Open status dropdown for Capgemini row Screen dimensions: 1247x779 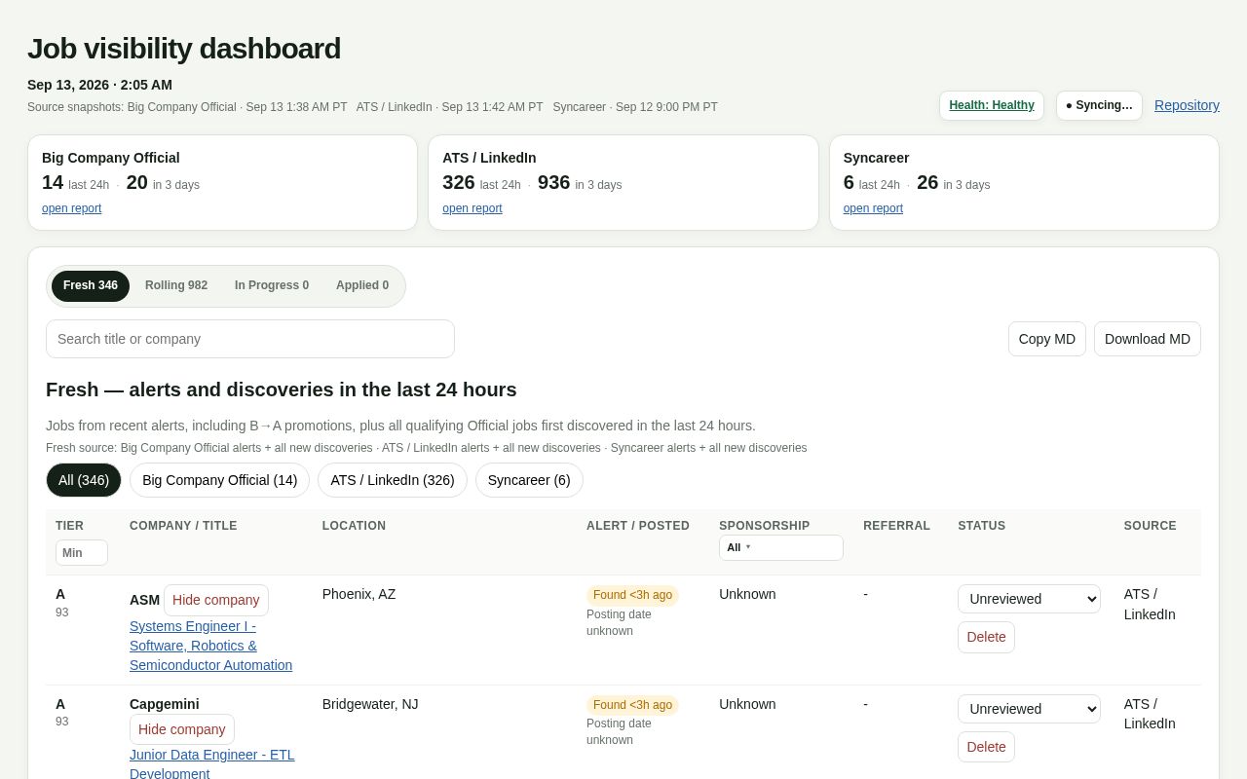[1029, 709]
